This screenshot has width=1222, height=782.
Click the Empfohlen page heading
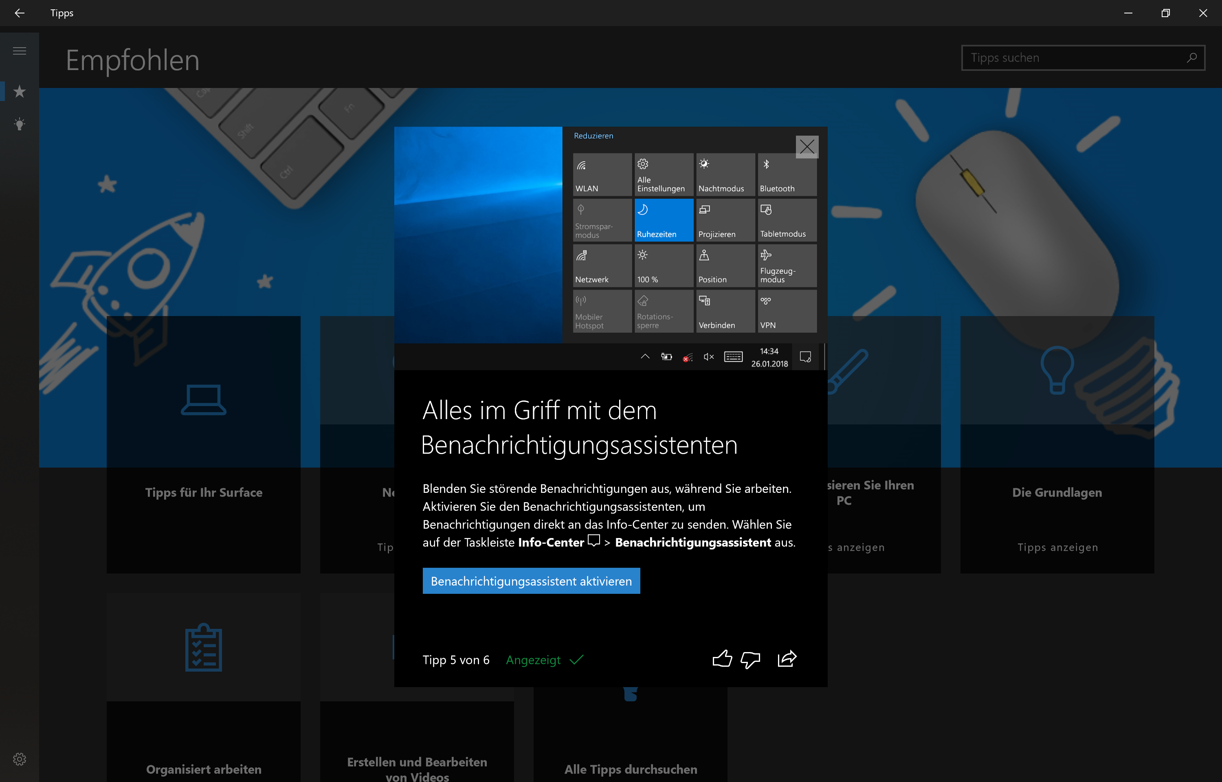(x=132, y=60)
